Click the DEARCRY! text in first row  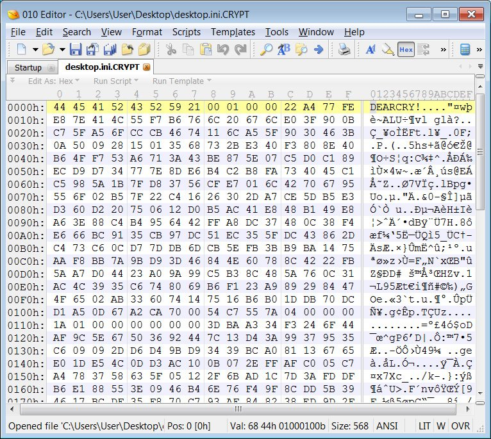395,107
